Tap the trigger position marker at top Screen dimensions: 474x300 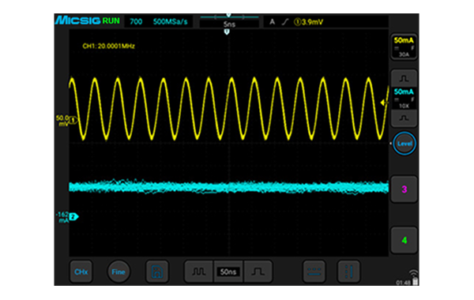point(227,32)
